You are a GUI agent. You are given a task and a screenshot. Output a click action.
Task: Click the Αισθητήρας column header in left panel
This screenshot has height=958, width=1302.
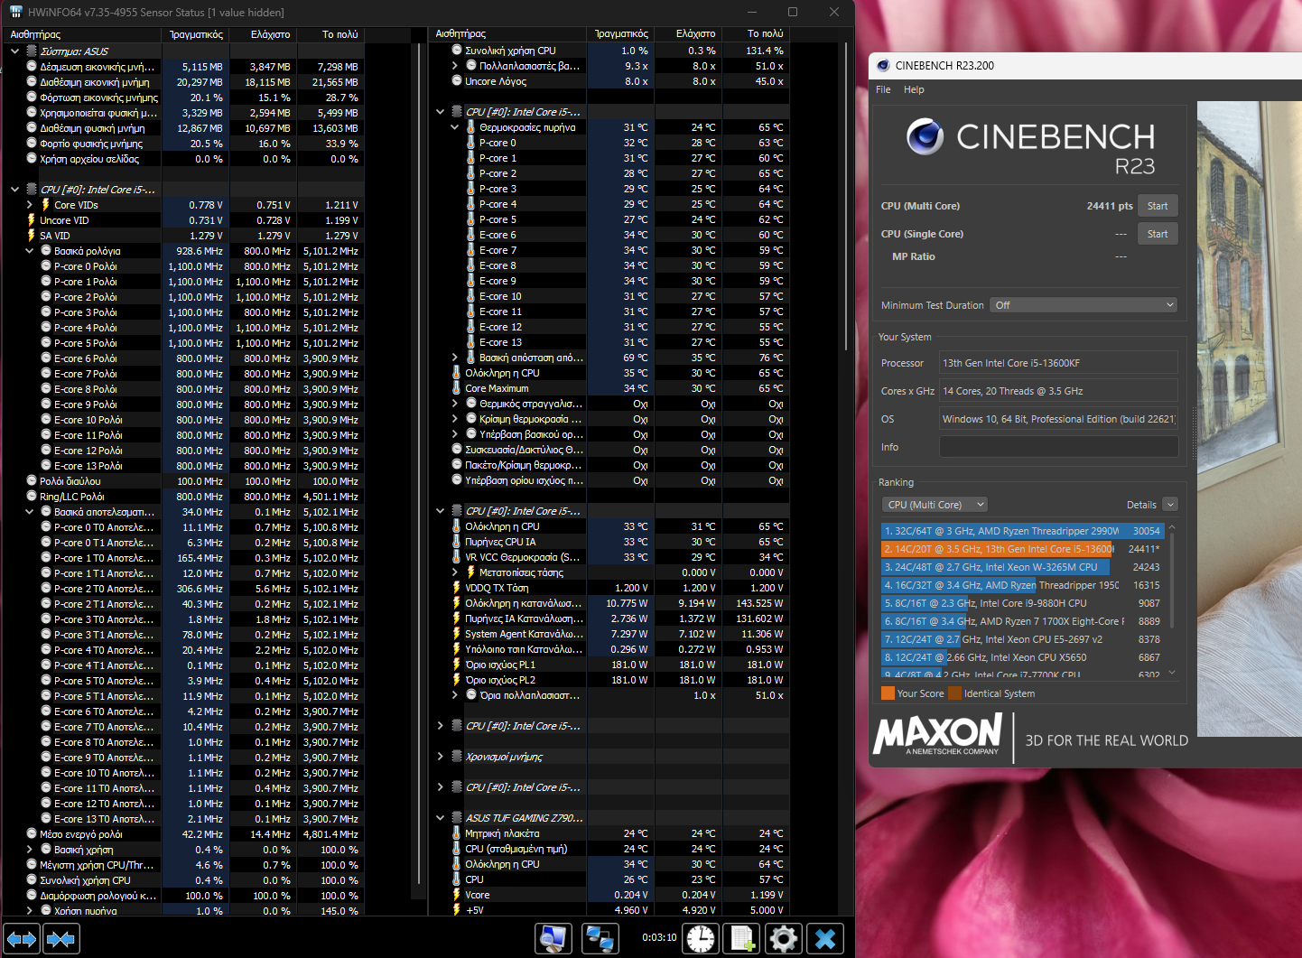82,34
